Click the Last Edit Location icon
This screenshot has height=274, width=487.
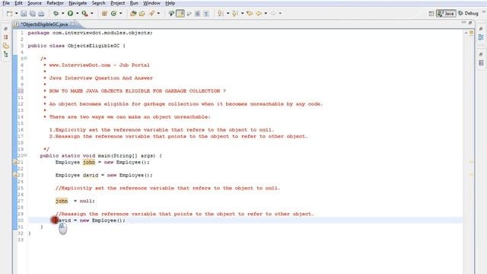click(x=250, y=14)
